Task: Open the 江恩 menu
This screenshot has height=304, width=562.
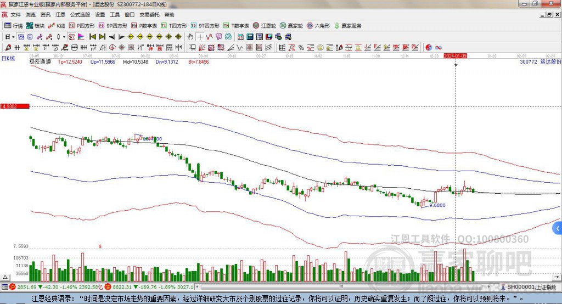Action: click(60, 15)
